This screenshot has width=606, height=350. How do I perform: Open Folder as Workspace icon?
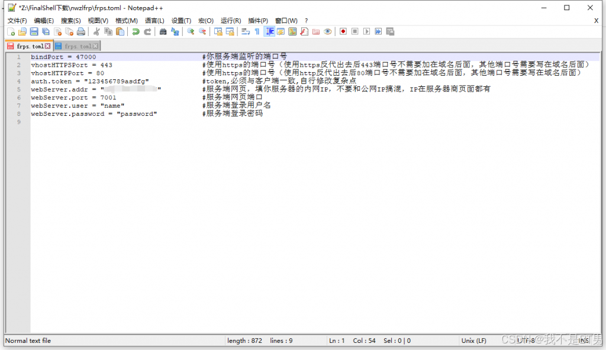[x=316, y=32]
